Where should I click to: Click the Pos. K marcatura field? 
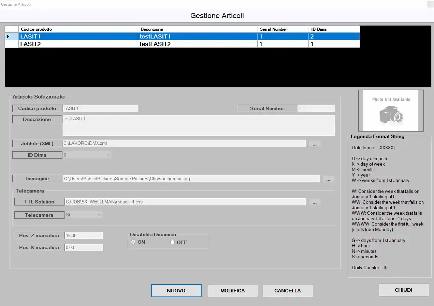pyautogui.click(x=84, y=247)
